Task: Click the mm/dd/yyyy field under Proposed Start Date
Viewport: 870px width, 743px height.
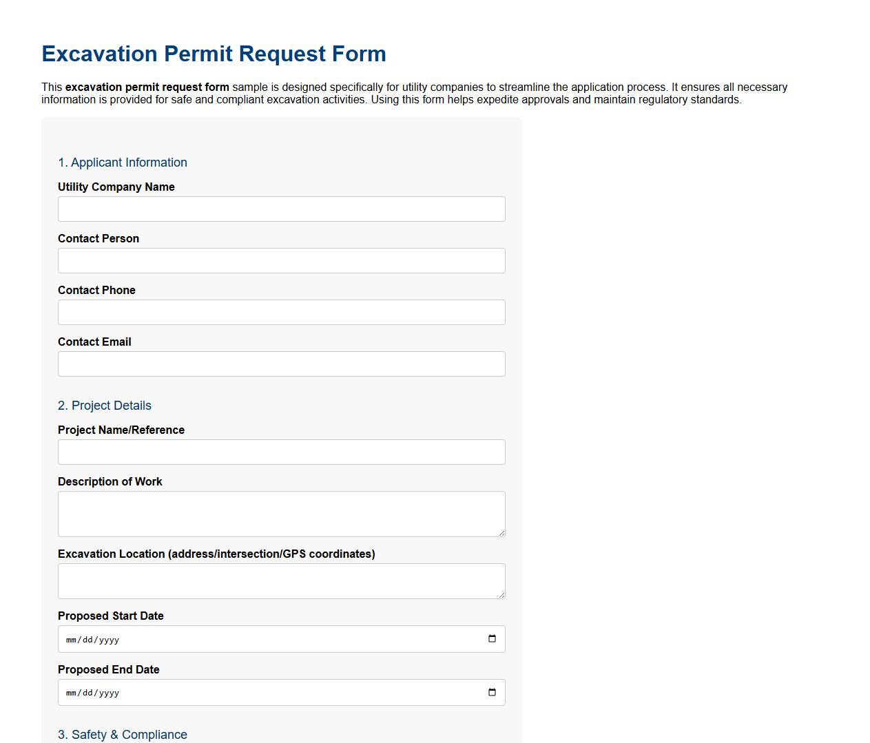Action: click(x=207, y=639)
